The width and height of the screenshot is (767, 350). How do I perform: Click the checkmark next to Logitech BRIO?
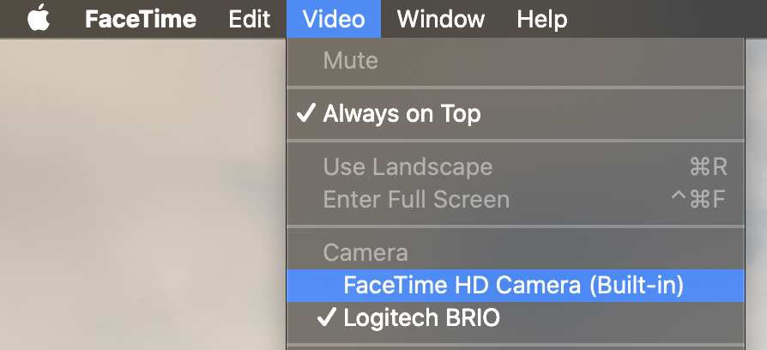click(x=326, y=317)
